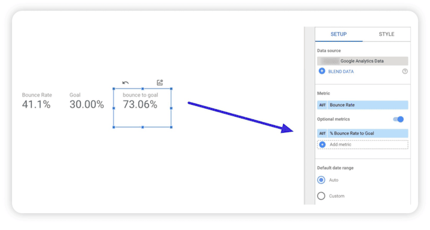430x230 pixels.
Task: Open the % Bounce Rate to Goal metric
Action: click(363, 133)
